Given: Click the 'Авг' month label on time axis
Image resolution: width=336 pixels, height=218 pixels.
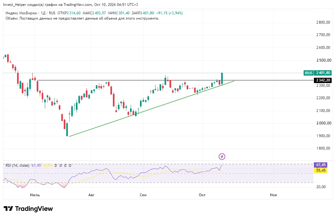Looking at the screenshot, I should click(x=91, y=195).
